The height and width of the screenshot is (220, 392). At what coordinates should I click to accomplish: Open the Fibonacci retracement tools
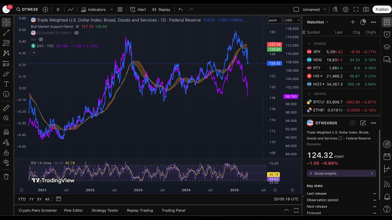point(6,43)
